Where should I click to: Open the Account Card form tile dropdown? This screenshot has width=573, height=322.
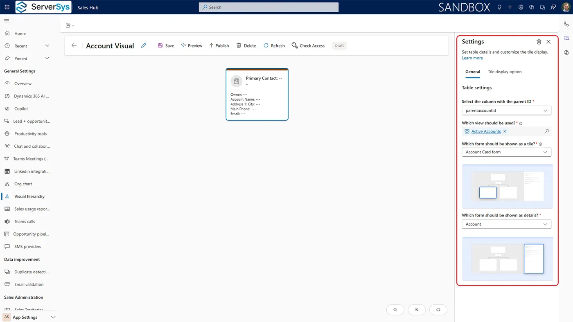point(506,152)
